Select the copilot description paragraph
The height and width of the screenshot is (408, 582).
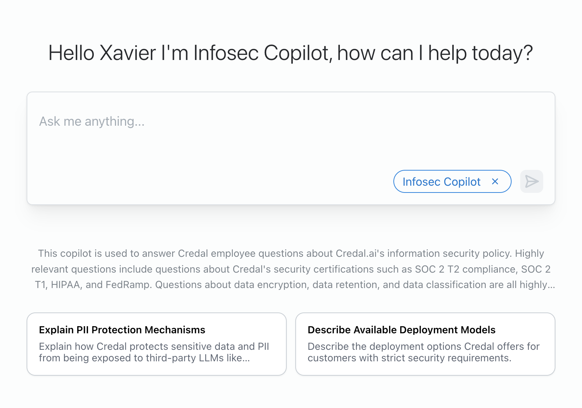point(291,269)
